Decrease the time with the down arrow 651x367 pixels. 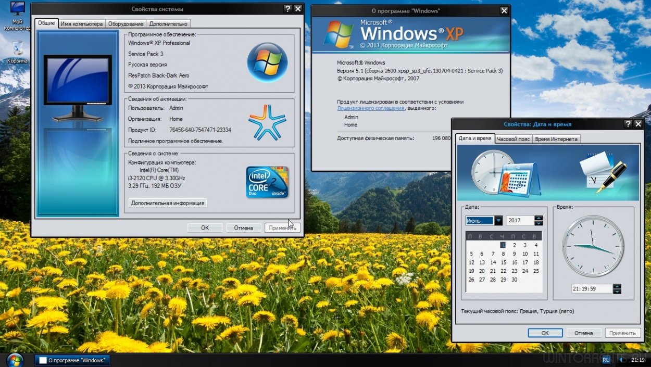617,291
